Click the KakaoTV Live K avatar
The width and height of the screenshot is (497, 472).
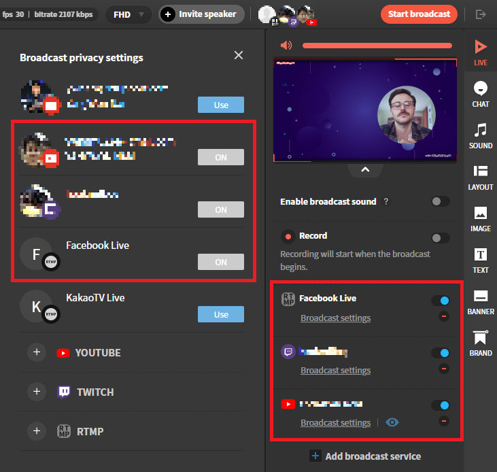(x=37, y=306)
